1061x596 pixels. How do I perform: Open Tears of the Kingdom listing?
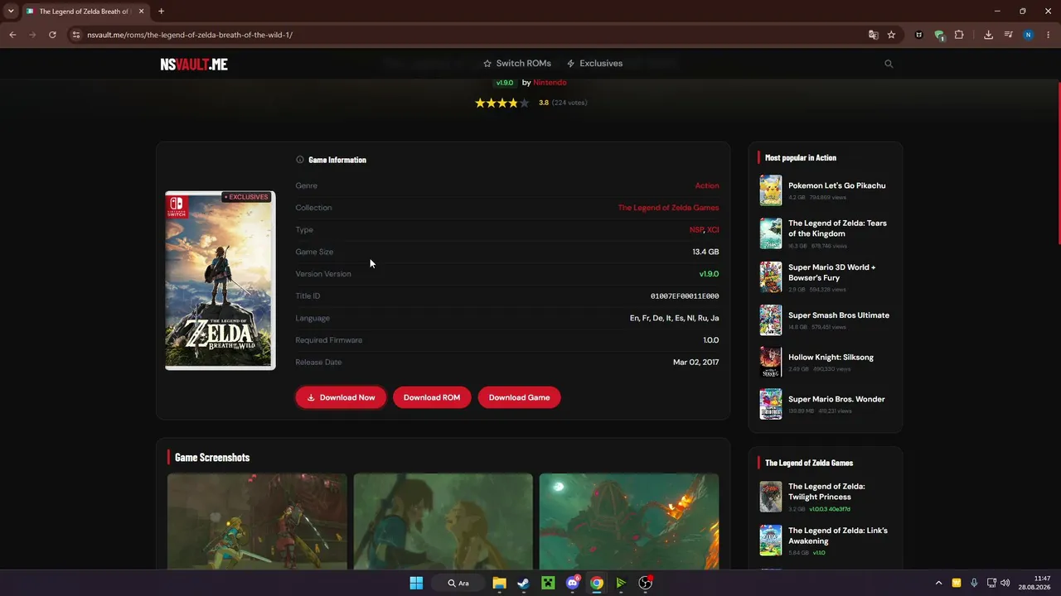(x=825, y=233)
